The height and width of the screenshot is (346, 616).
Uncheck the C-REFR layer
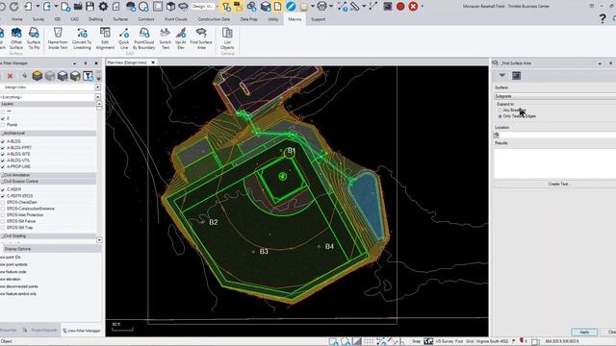pos(3,189)
